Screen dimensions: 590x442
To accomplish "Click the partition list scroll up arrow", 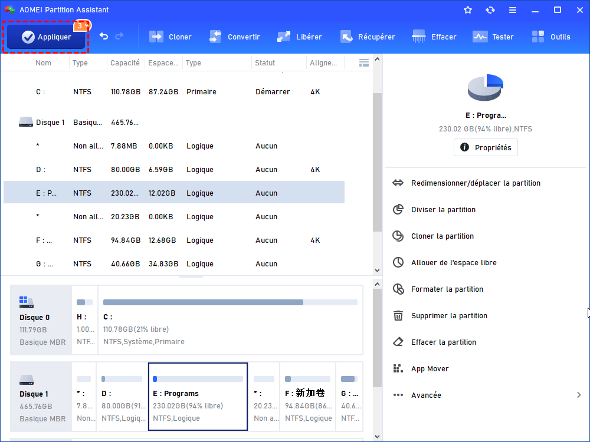I will click(x=378, y=60).
